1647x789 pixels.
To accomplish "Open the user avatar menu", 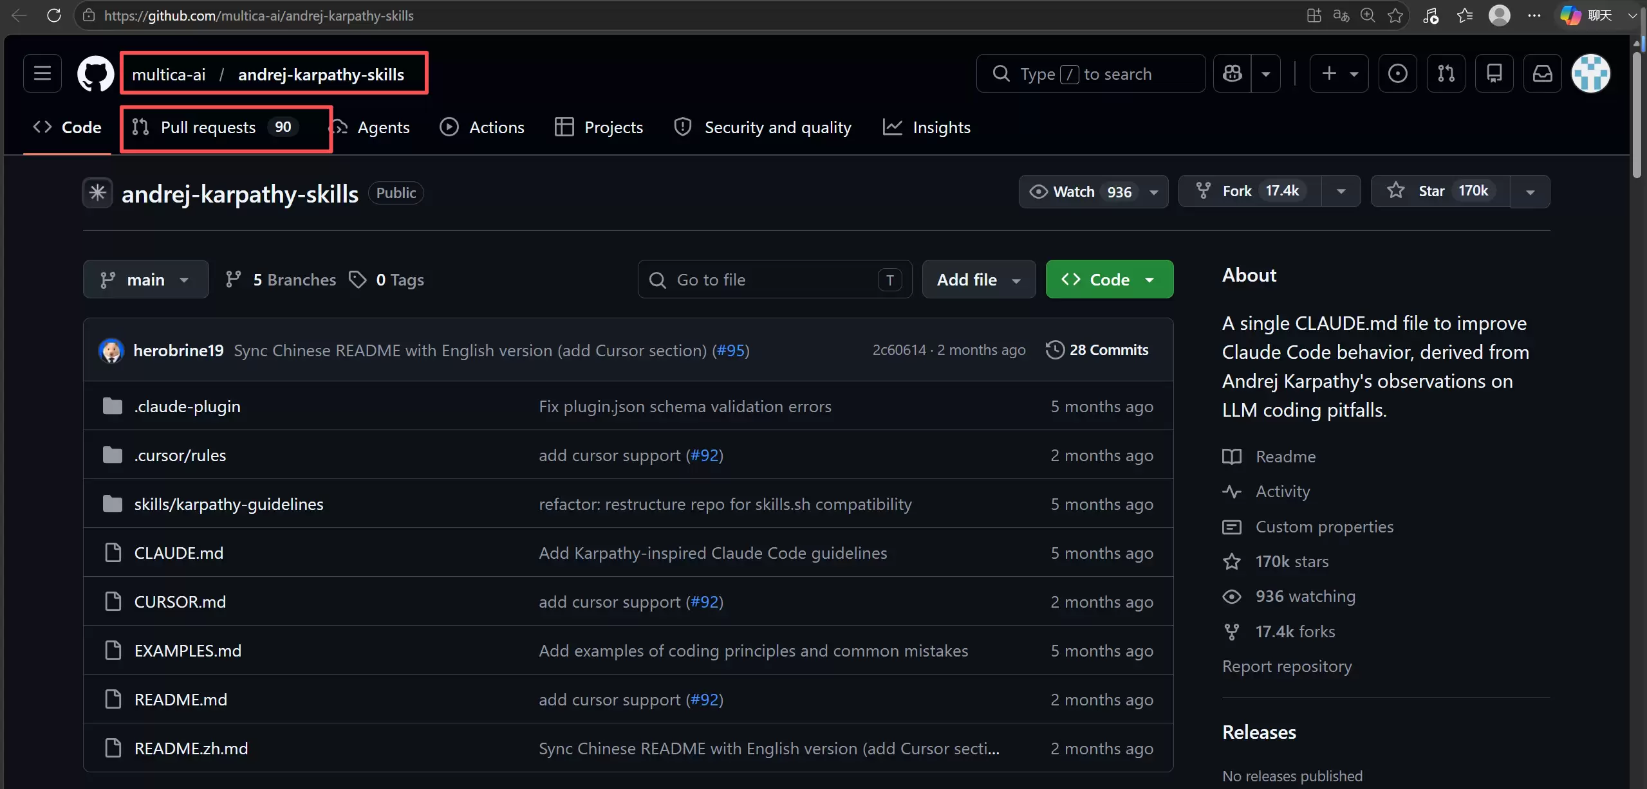I will pyautogui.click(x=1591, y=73).
